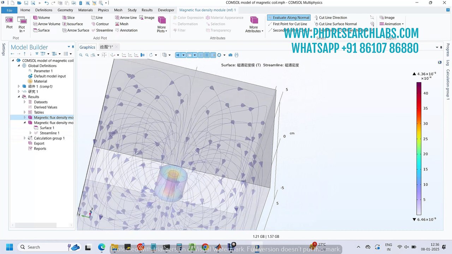Open the Plot In dropdown
Image resolution: width=452 pixels, height=254 pixels.
click(x=22, y=24)
